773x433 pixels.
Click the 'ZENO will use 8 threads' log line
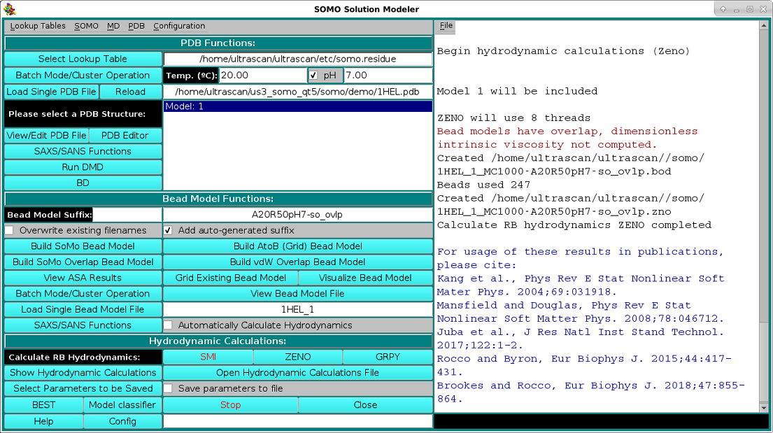[513, 118]
